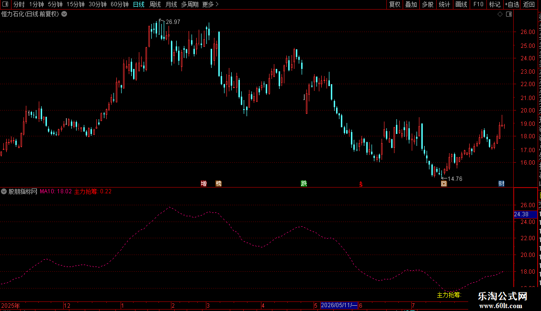Screen dimensions: 541x311
Task: Click the yellow 主力抢筹 label at bottom
Action: pos(449,295)
